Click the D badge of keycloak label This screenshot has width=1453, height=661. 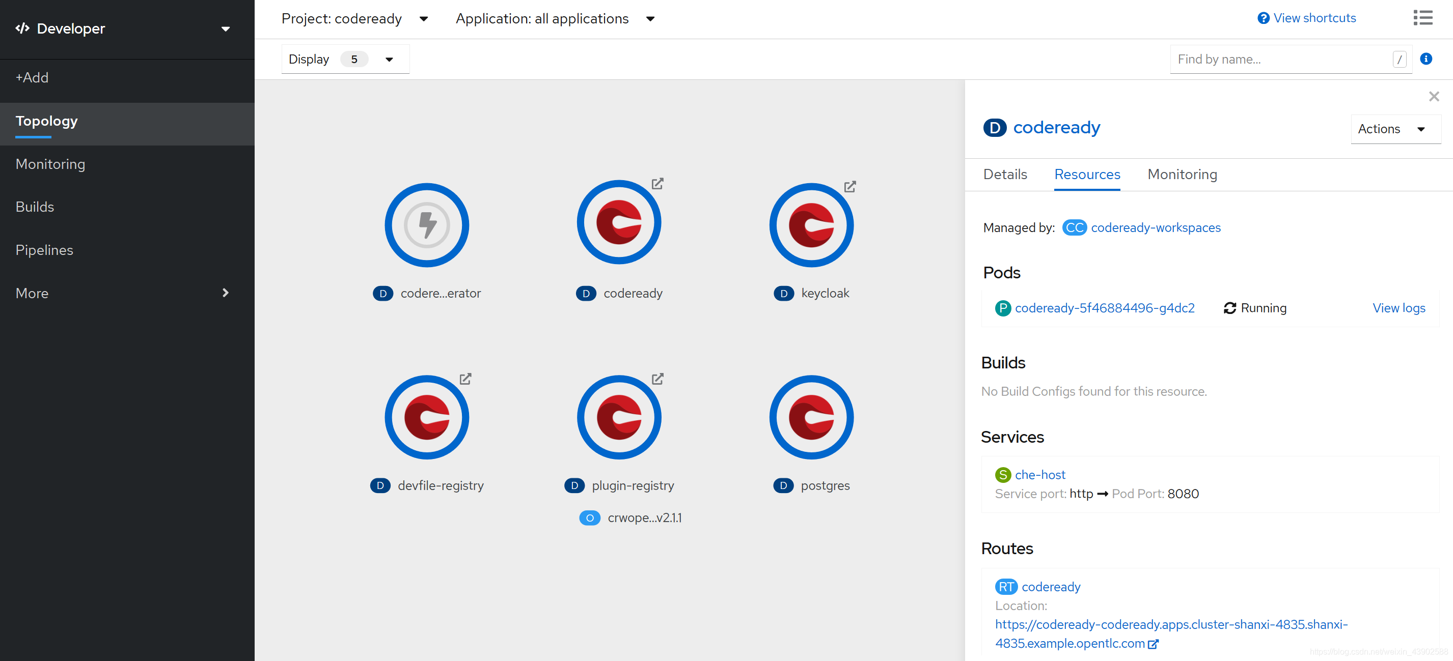pyautogui.click(x=783, y=294)
